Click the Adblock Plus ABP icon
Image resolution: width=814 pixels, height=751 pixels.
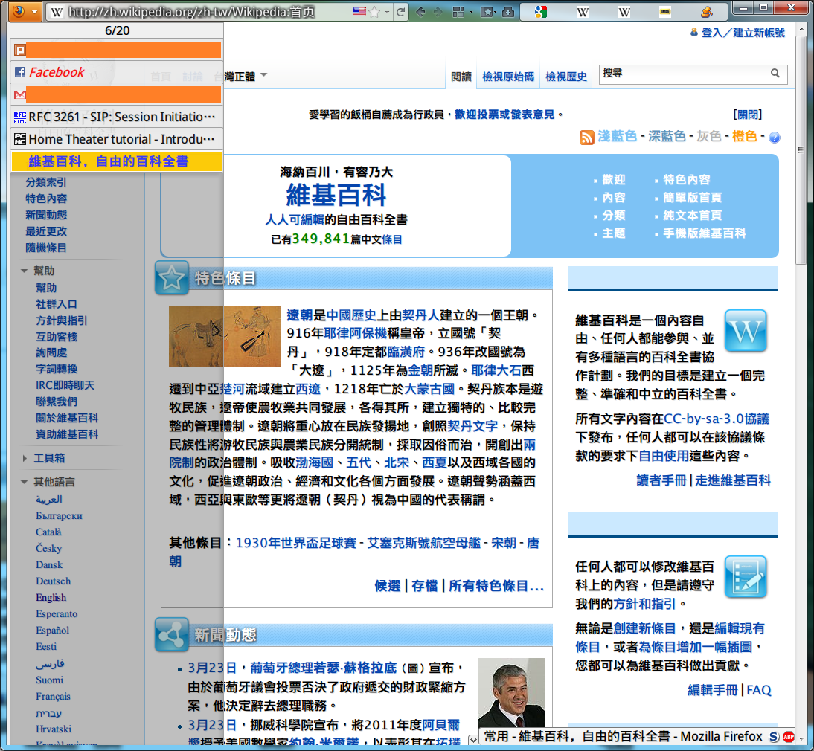point(789,737)
